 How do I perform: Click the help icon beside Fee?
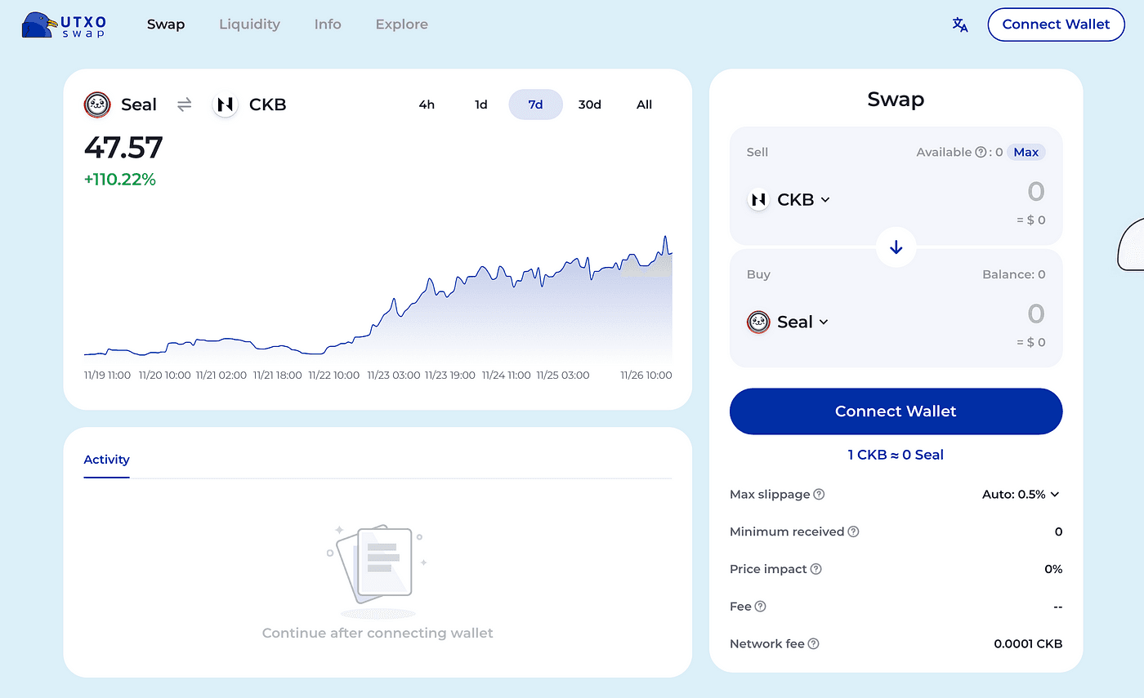[x=760, y=607]
